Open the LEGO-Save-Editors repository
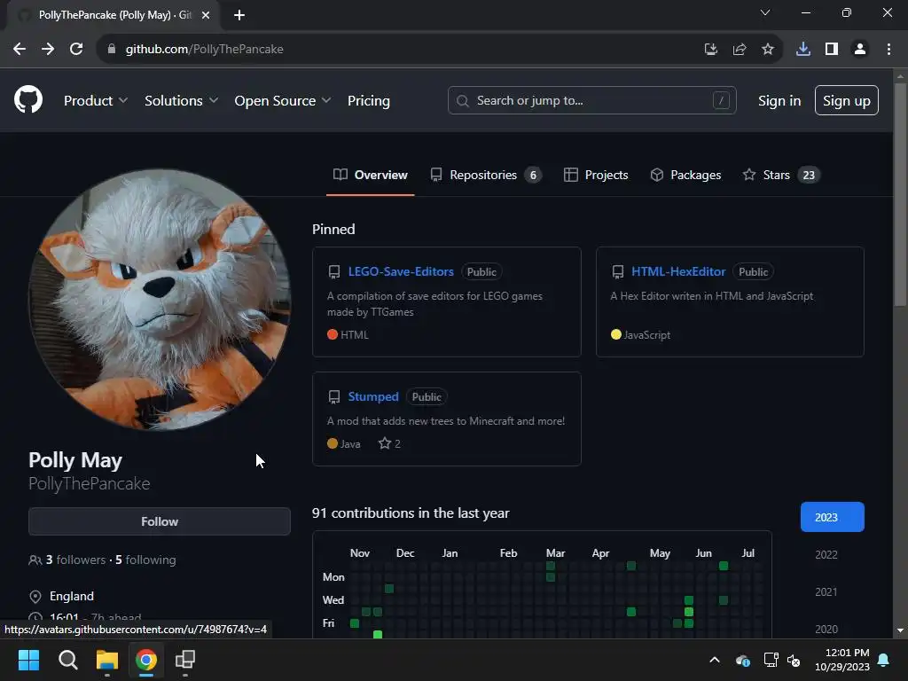This screenshot has height=681, width=908. pos(401,271)
